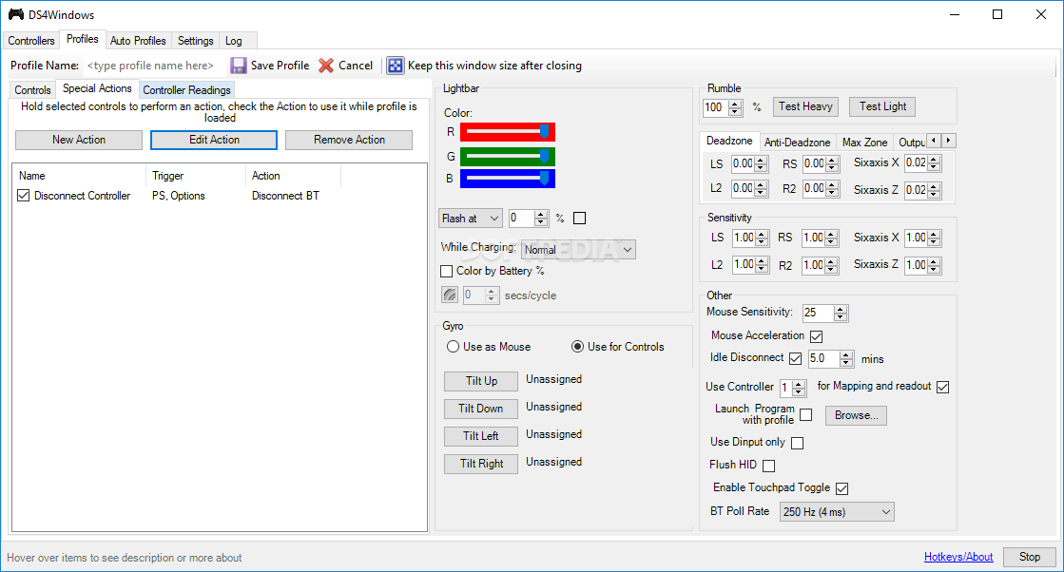The width and height of the screenshot is (1064, 572).
Task: Open the Controller Readings sub-tab
Action: click(186, 90)
